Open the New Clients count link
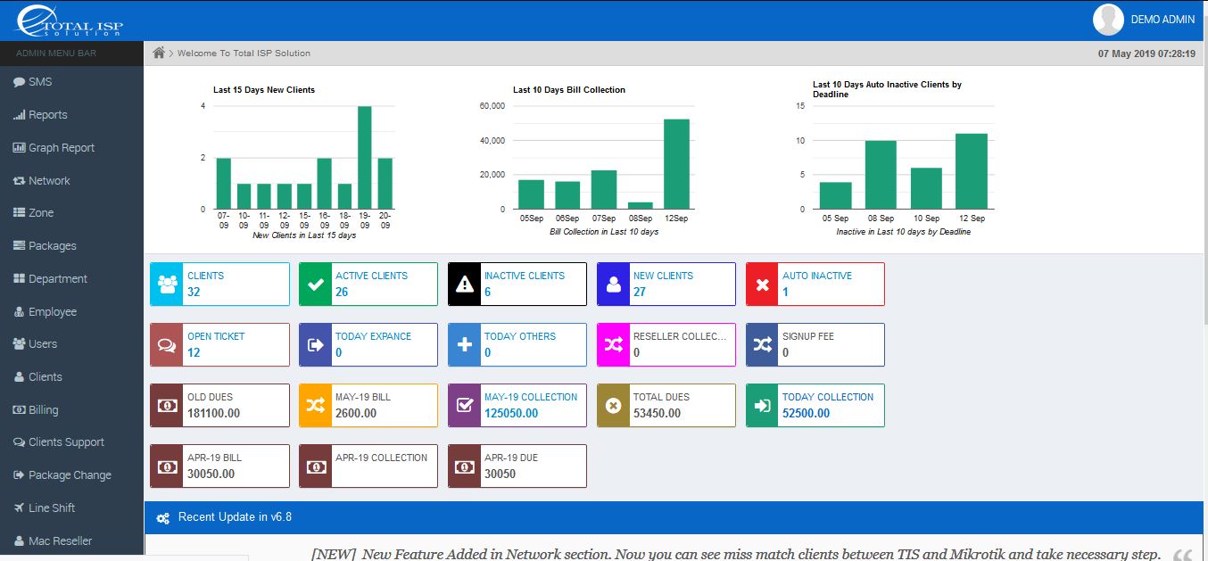Screen dimensions: 1208x561 click(x=640, y=292)
